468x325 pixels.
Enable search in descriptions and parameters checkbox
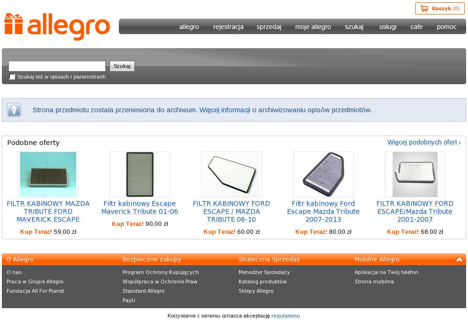pos(12,77)
